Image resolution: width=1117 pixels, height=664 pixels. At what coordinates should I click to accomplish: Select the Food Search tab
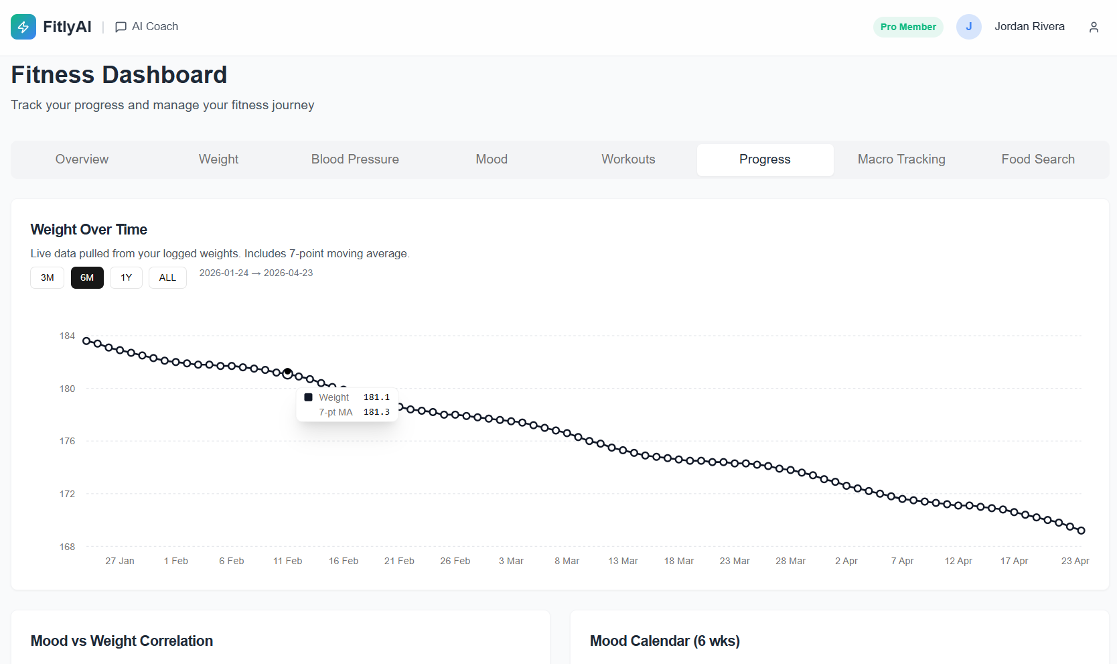pyautogui.click(x=1038, y=159)
